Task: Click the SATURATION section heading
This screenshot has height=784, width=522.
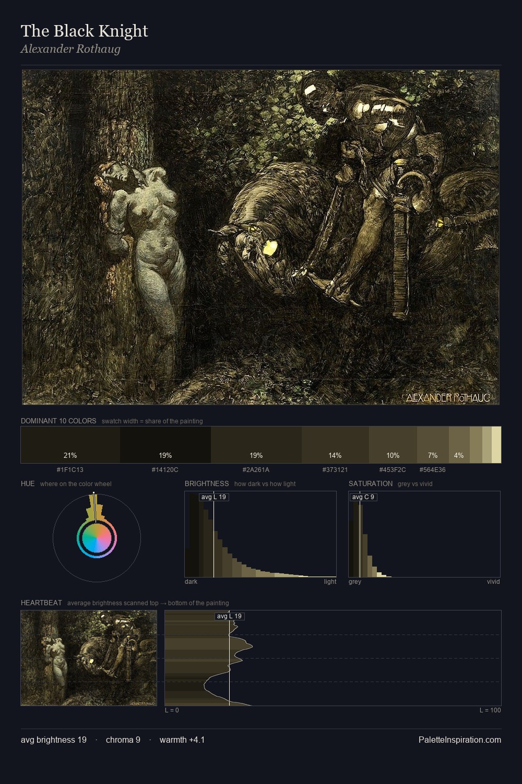Action: point(371,483)
